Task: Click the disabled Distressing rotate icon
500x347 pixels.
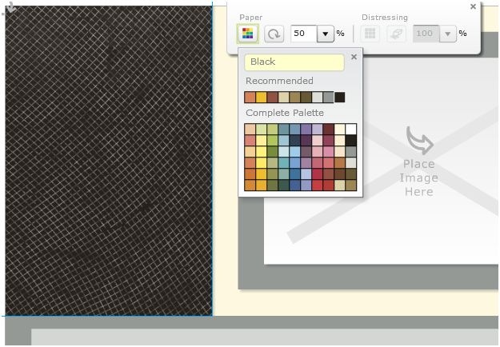Action: 396,34
